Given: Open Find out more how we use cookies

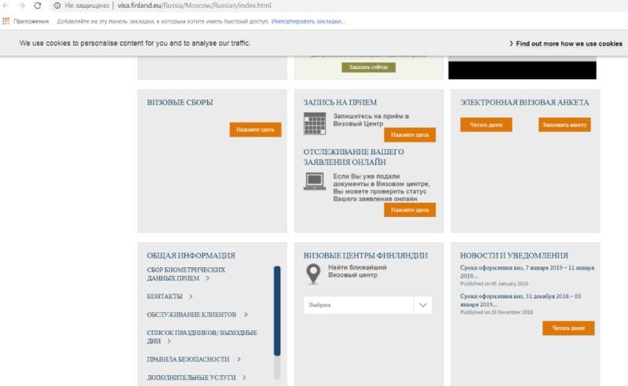Looking at the screenshot, I should [566, 43].
